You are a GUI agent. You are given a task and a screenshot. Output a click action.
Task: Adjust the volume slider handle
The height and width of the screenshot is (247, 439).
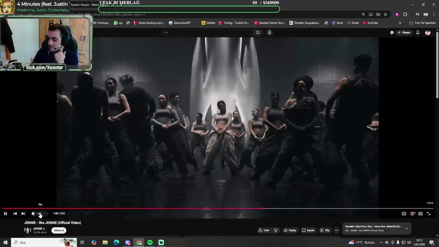[x=40, y=214]
